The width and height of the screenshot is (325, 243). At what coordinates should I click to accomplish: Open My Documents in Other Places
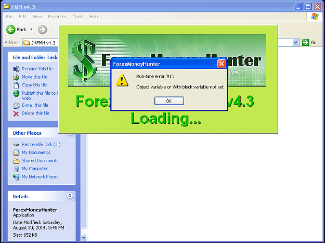pos(36,152)
